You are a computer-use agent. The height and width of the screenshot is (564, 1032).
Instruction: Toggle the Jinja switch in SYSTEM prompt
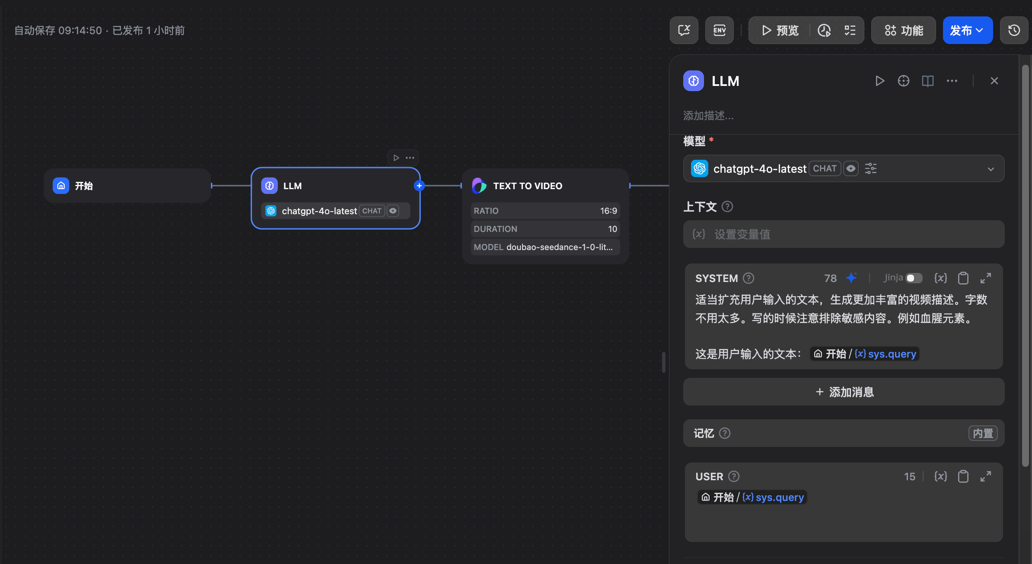click(914, 278)
